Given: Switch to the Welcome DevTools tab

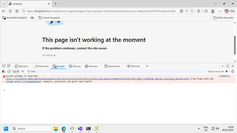Looking at the screenshot, I should tap(21, 66).
